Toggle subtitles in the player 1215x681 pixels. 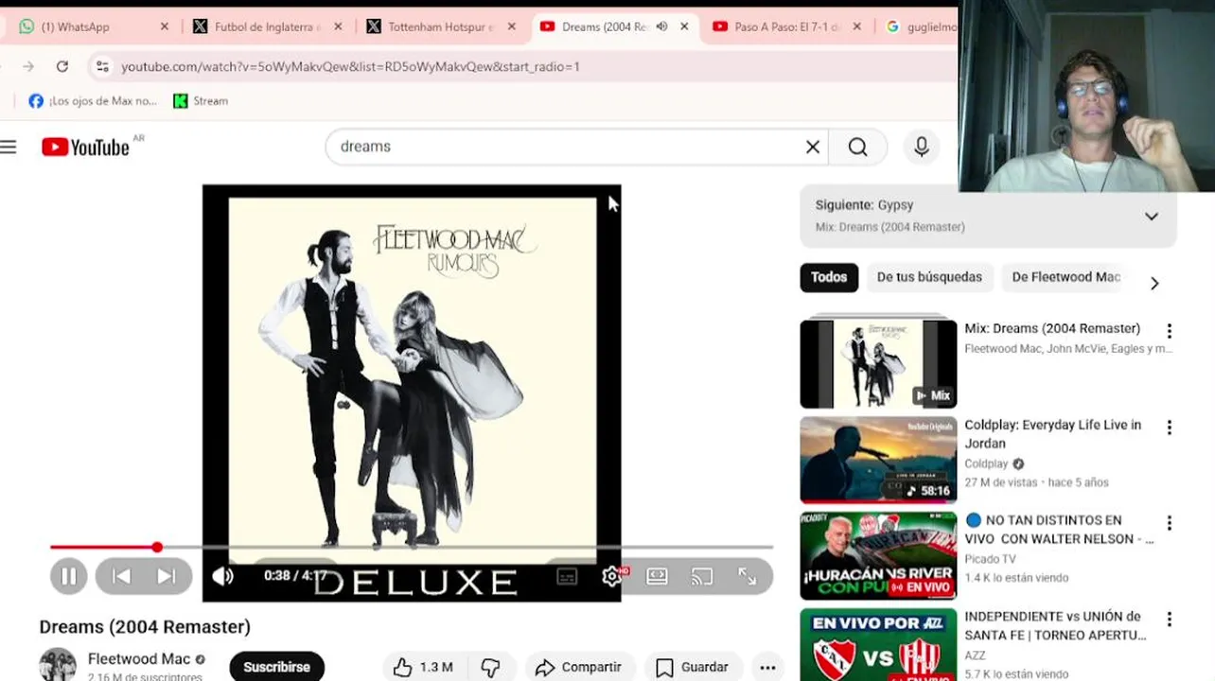pos(567,576)
